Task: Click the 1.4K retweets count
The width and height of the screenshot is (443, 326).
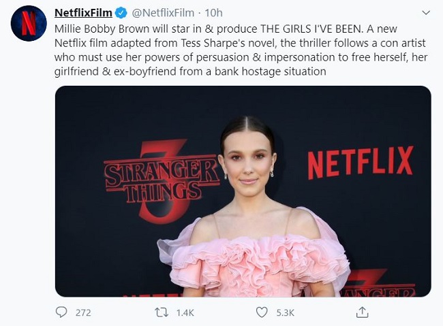Action: (x=184, y=313)
